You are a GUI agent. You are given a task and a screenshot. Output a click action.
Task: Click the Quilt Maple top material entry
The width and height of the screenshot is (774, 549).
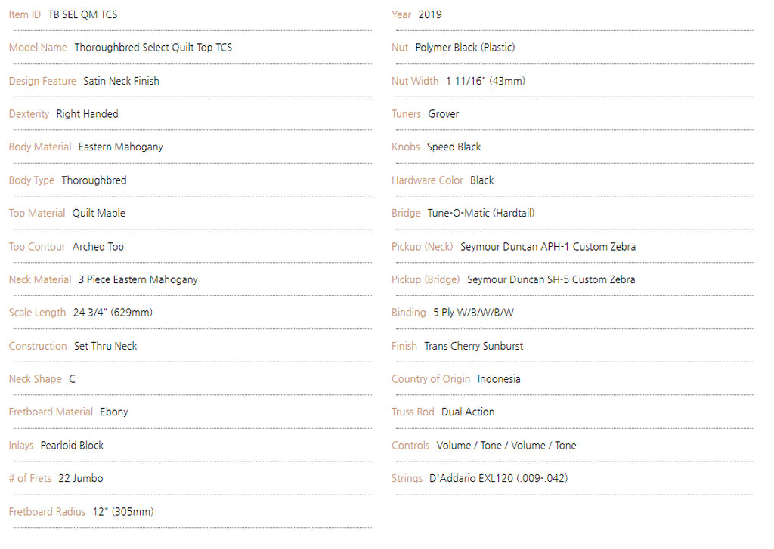[x=99, y=213]
